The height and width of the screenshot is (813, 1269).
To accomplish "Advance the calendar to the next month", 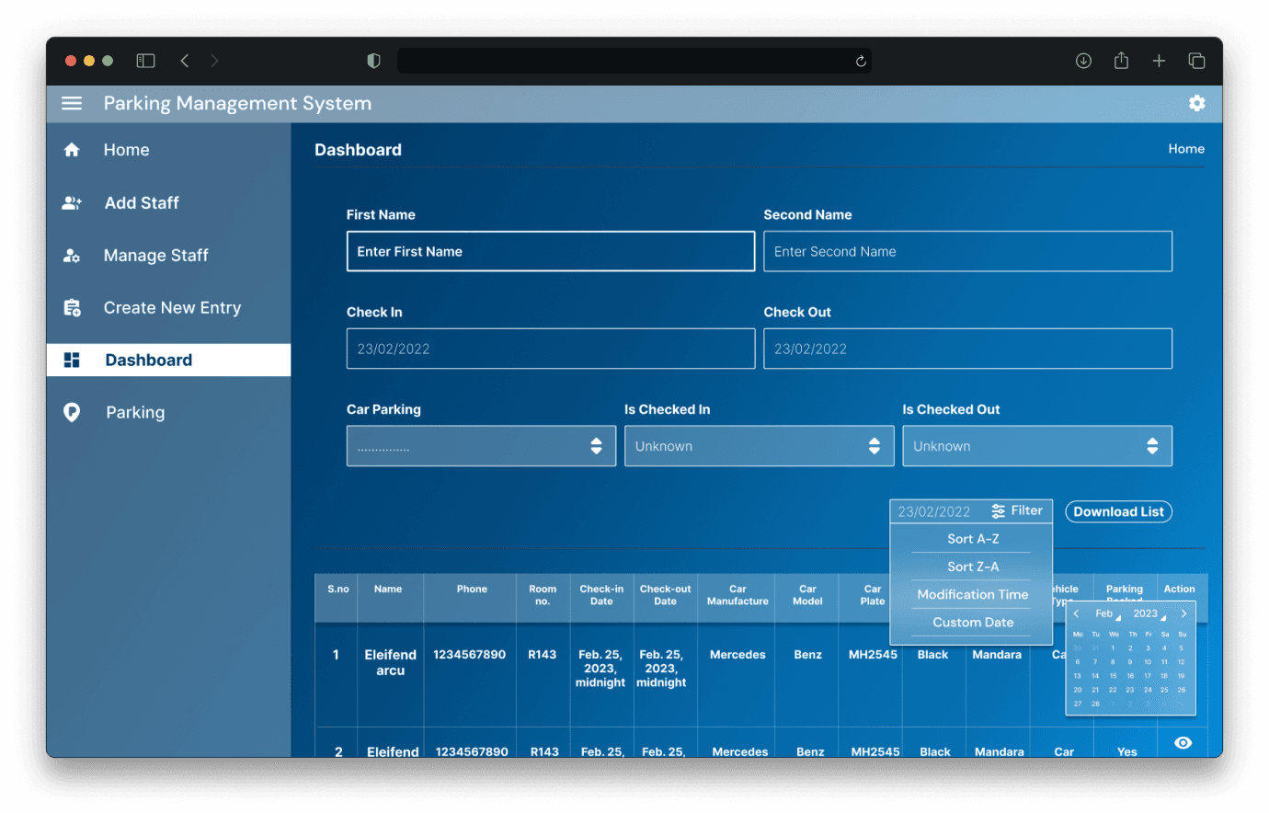I will pyautogui.click(x=1184, y=613).
